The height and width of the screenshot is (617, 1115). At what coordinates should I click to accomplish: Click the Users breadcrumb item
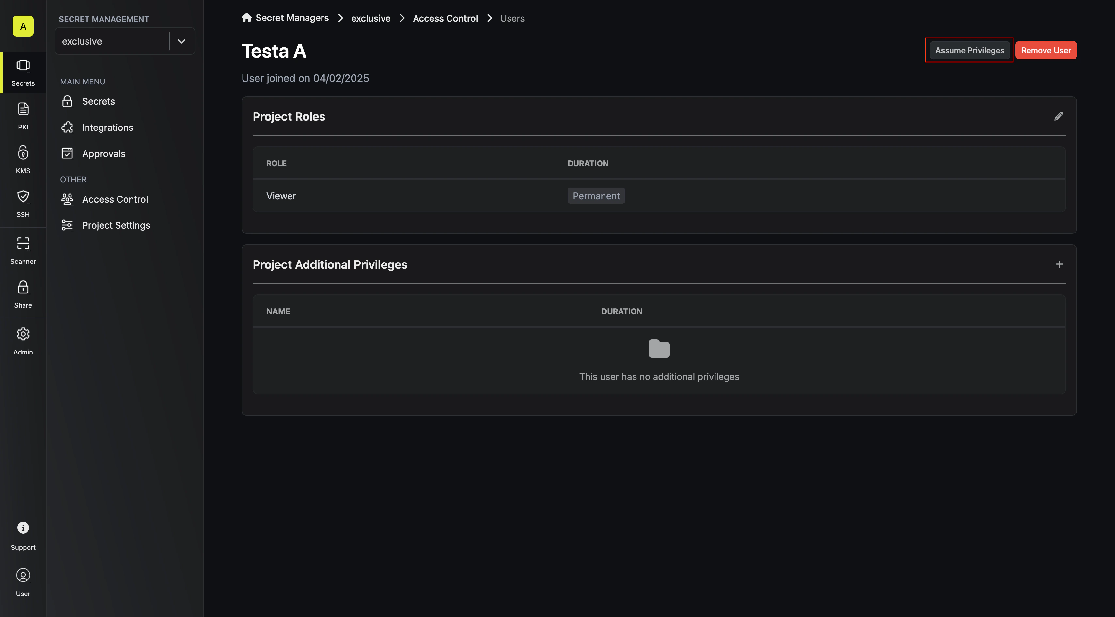coord(512,18)
